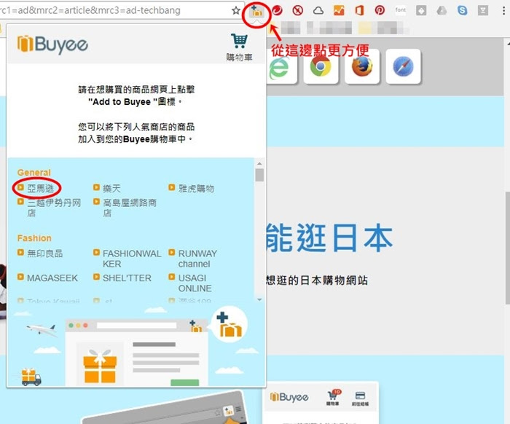Screen dimensions: 510x424
Task: Open the 購物車 shopping cart in popup
Action: [240, 47]
